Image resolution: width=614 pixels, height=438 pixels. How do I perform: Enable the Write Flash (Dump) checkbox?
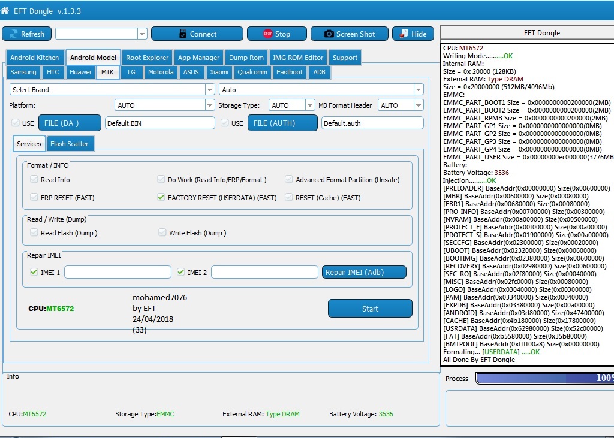162,232
